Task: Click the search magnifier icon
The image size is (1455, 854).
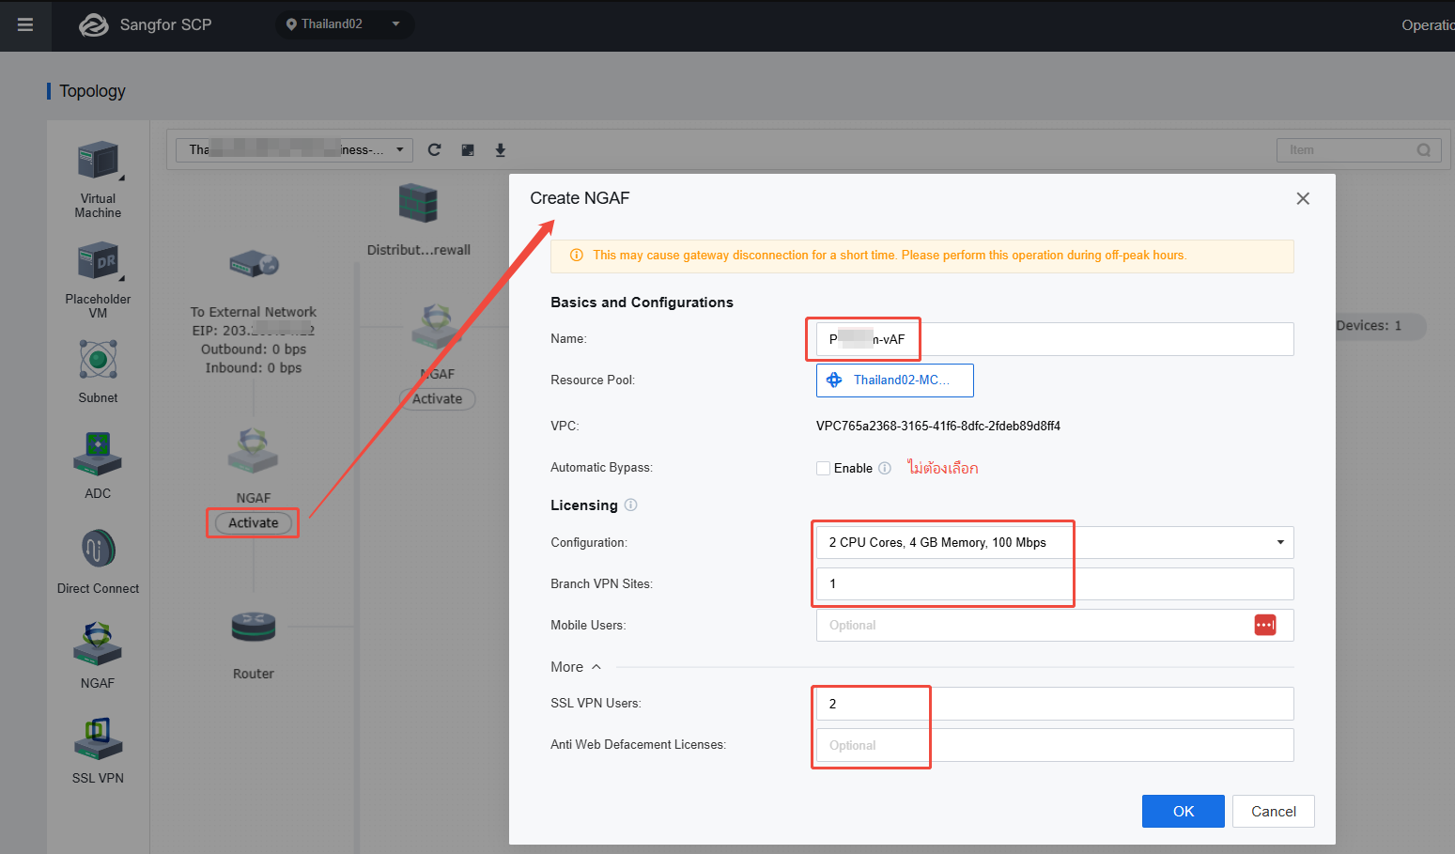Action: [1424, 150]
